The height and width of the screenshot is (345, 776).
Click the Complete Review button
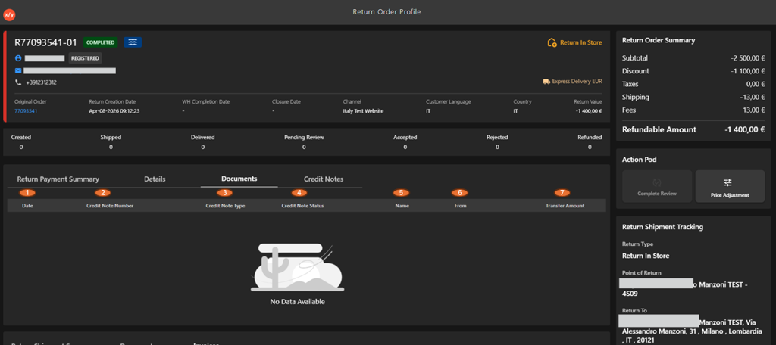tap(657, 186)
